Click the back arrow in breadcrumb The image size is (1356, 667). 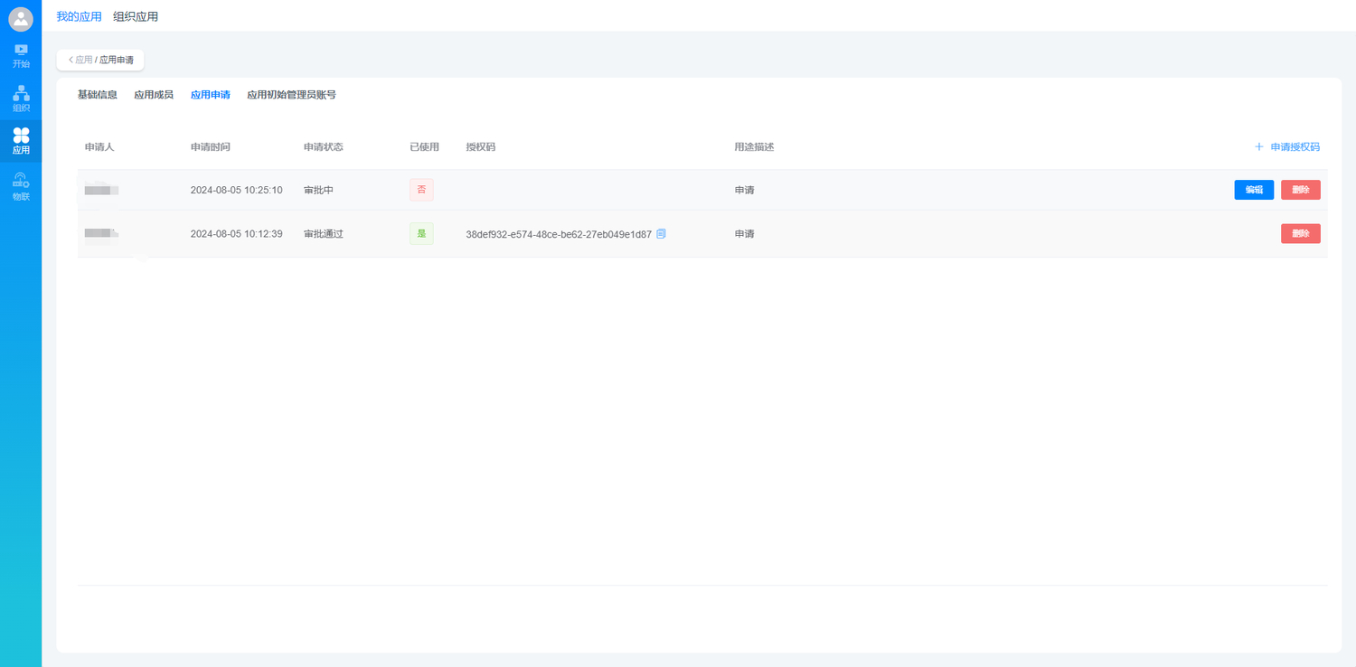(x=71, y=60)
